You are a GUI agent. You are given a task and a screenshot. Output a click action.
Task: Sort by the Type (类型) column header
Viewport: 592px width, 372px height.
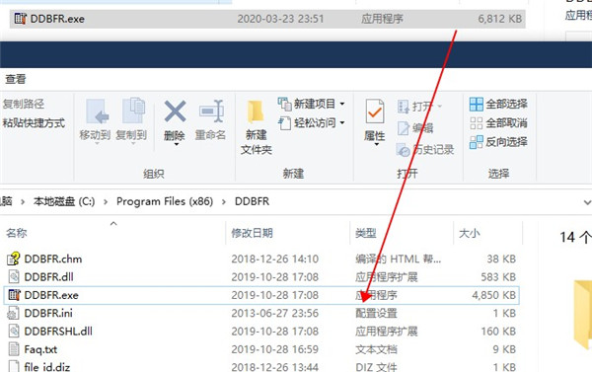pyautogui.click(x=365, y=233)
